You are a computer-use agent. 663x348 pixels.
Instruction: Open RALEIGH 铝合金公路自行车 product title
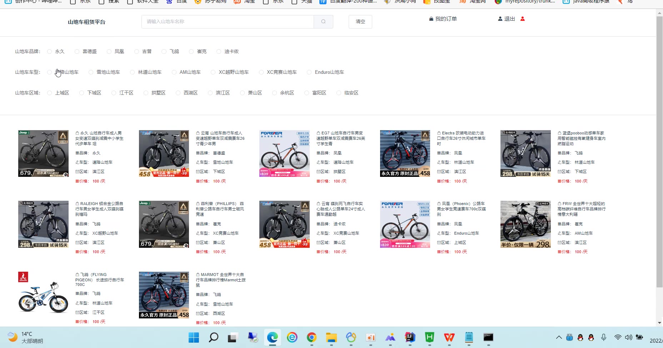click(100, 209)
